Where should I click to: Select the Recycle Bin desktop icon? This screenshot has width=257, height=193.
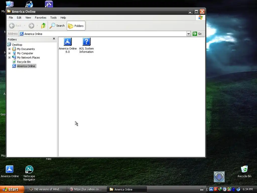coord(244,171)
